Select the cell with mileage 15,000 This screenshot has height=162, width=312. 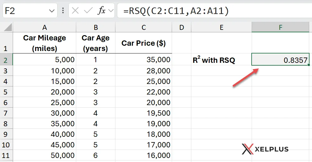[44, 81]
